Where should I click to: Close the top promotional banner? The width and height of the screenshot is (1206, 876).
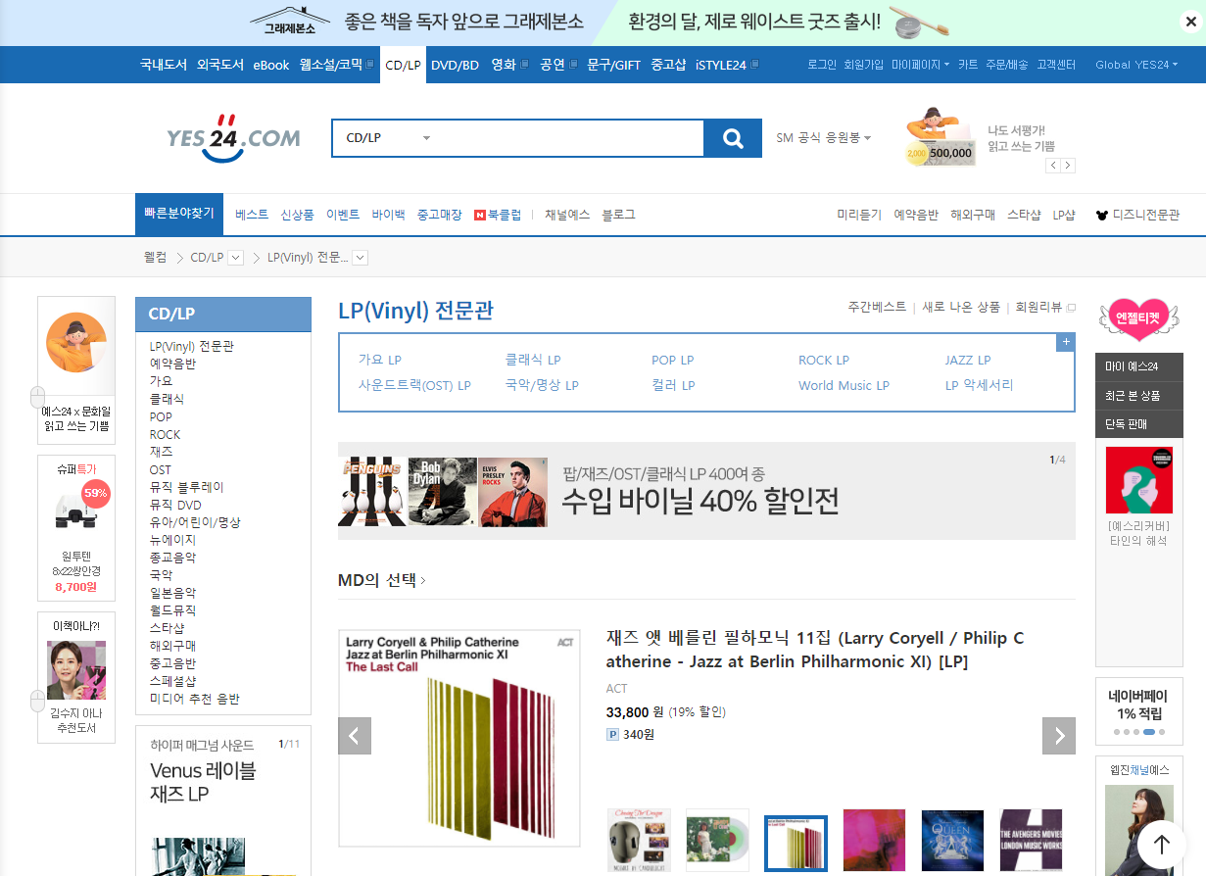pyautogui.click(x=1189, y=22)
